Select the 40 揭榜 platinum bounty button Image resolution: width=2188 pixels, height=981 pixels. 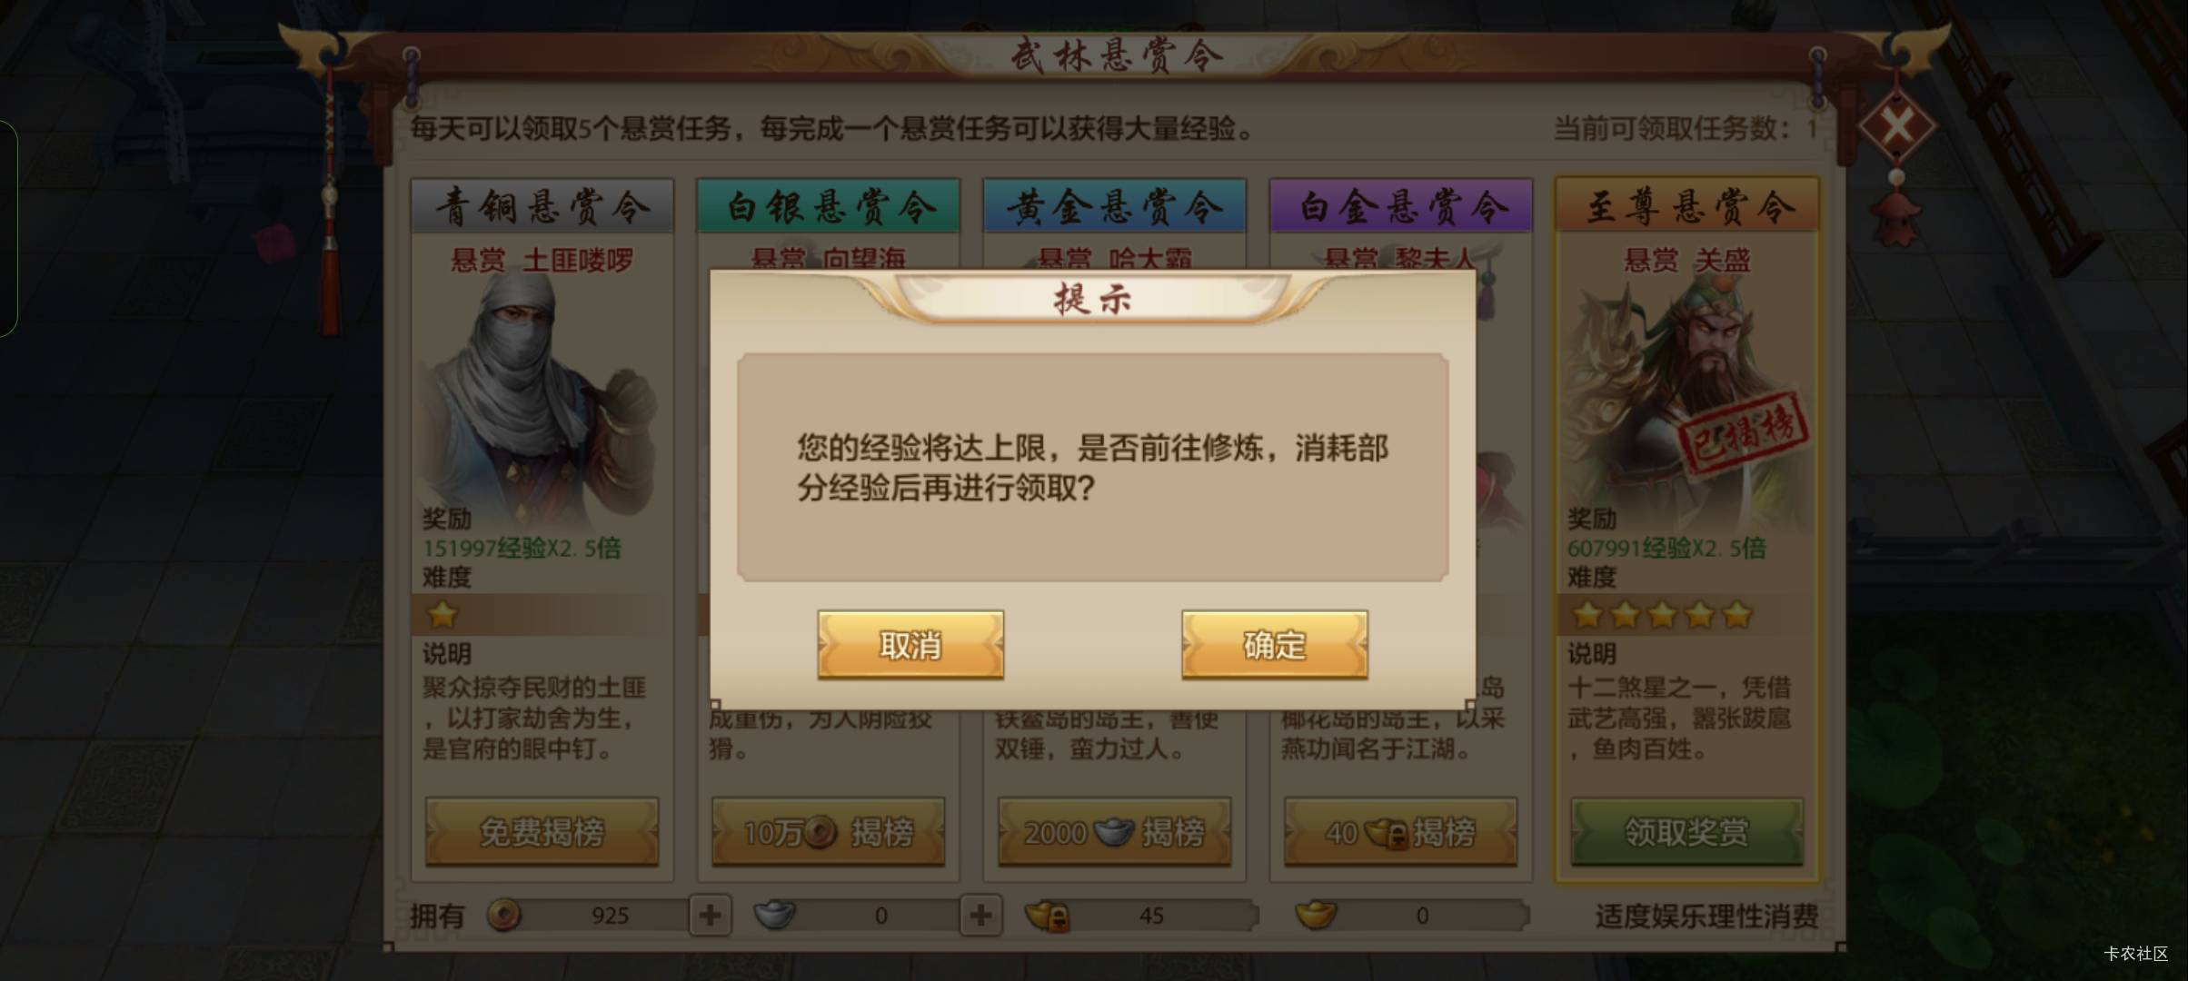pos(1400,832)
